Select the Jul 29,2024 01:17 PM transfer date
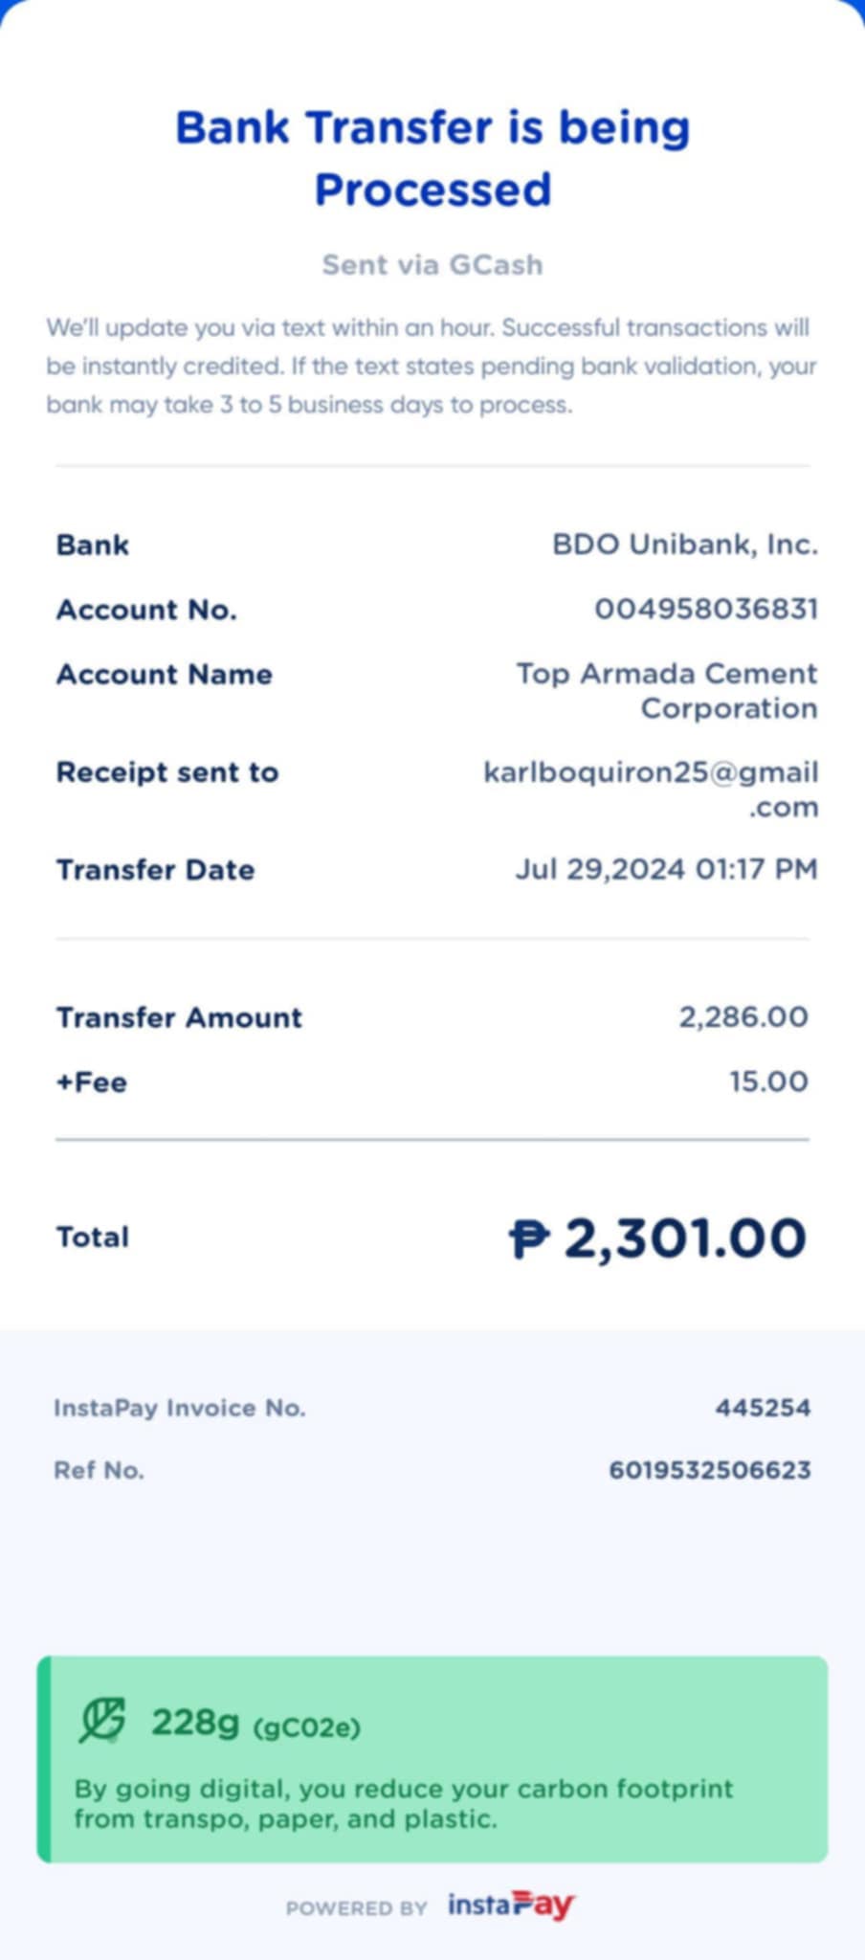This screenshot has width=865, height=1960. (666, 869)
